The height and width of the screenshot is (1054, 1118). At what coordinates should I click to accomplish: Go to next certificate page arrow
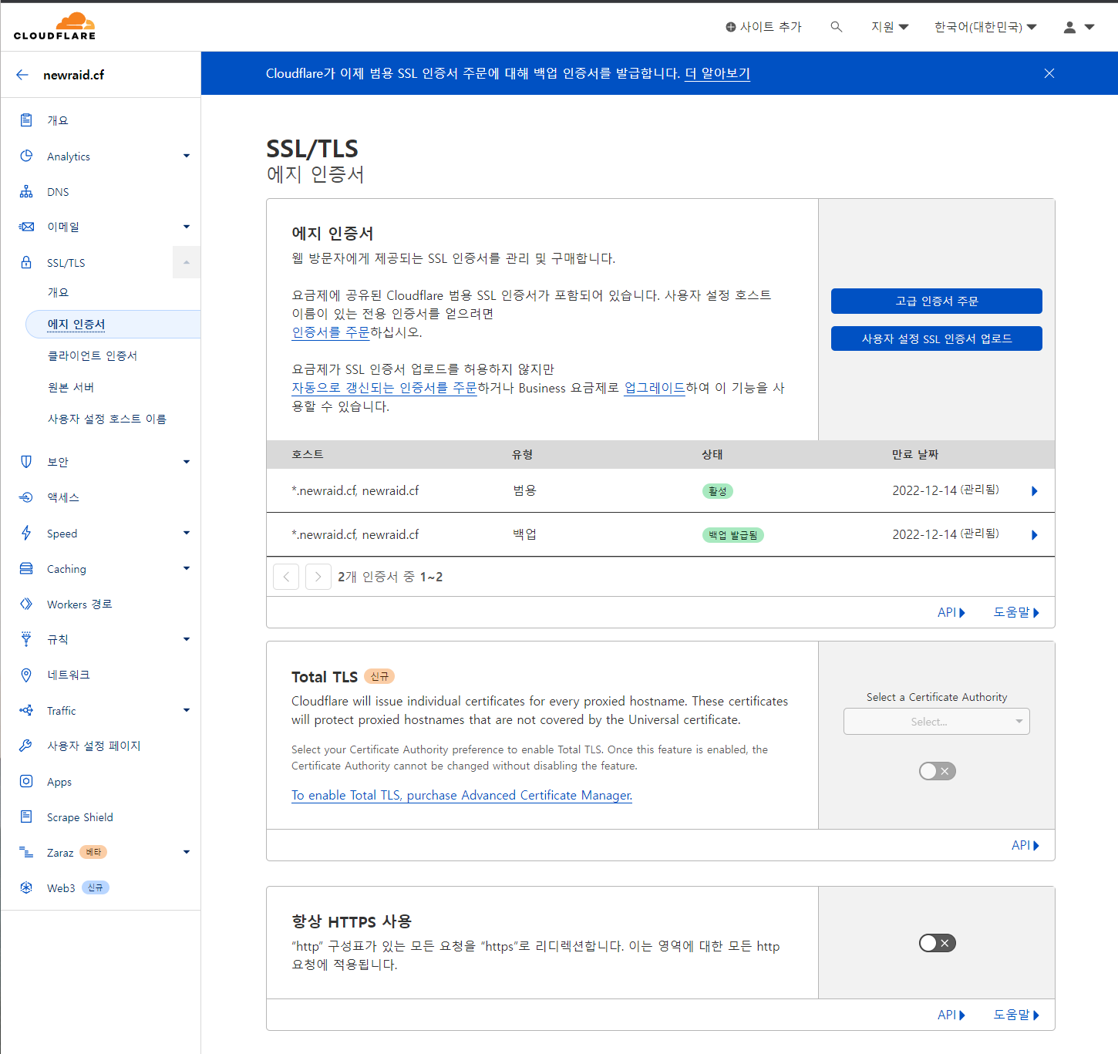pos(318,577)
